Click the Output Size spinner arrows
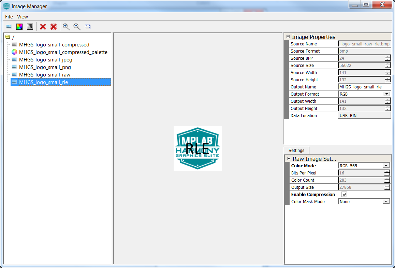This screenshot has height=268, width=395. point(387,187)
